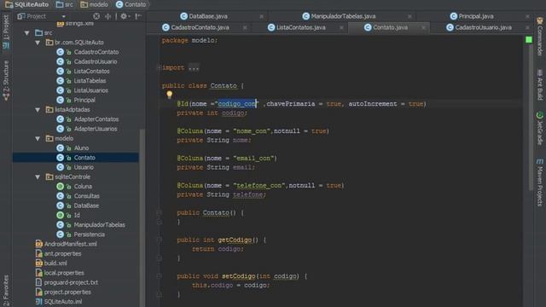Close the ListaContatos.java tab
The height and width of the screenshot is (307, 546).
(341, 27)
